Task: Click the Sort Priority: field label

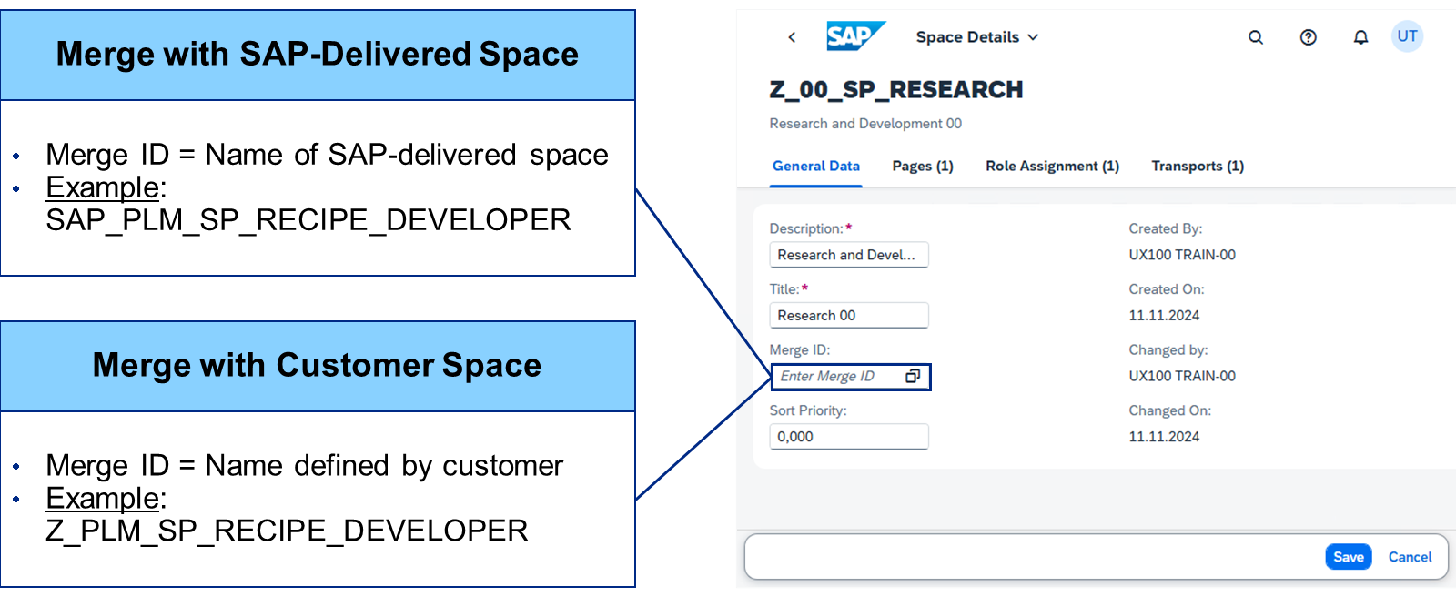Action: click(808, 410)
